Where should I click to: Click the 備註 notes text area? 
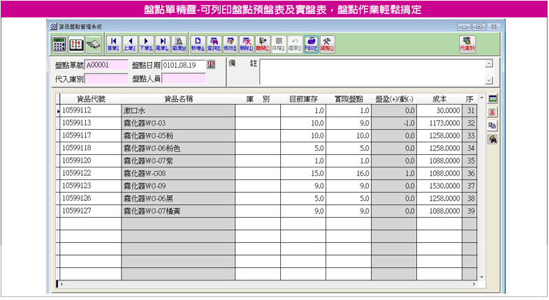372,71
